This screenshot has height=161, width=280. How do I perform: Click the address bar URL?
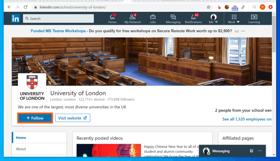(x=73, y=7)
